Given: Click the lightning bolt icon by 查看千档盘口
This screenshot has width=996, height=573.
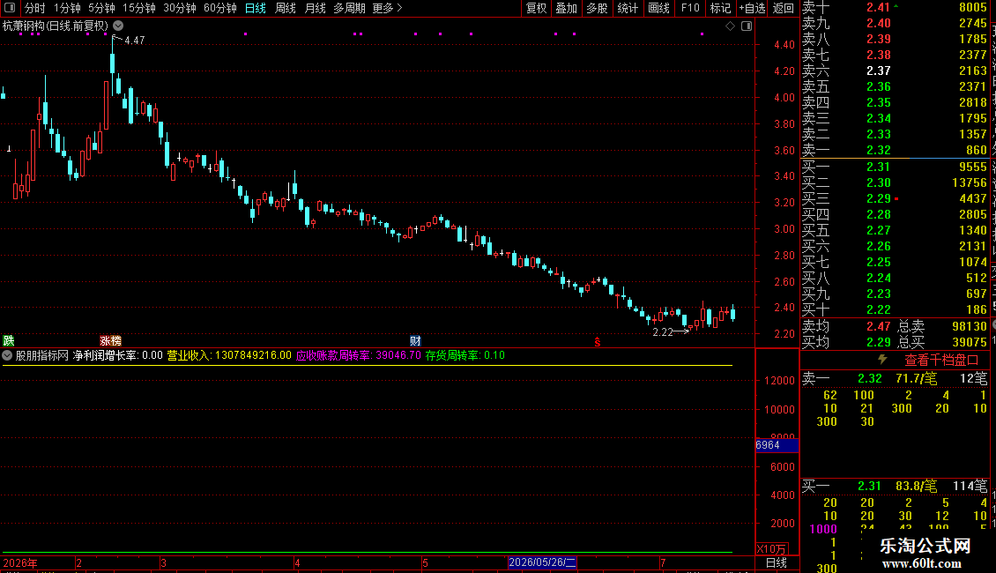Looking at the screenshot, I should pyautogui.click(x=882, y=360).
